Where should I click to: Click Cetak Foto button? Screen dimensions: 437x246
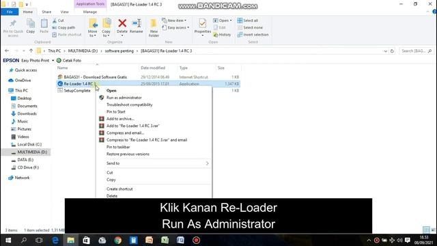pyautogui.click(x=69, y=60)
